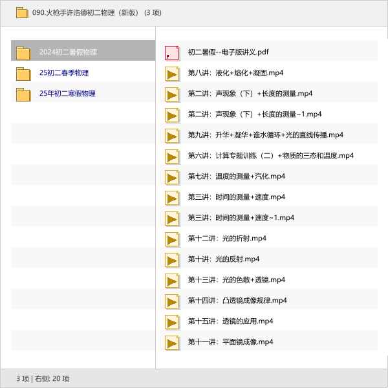
Task: Select file 第三讲：时间的测量+速度~1.mp4
Action: pyautogui.click(x=241, y=218)
